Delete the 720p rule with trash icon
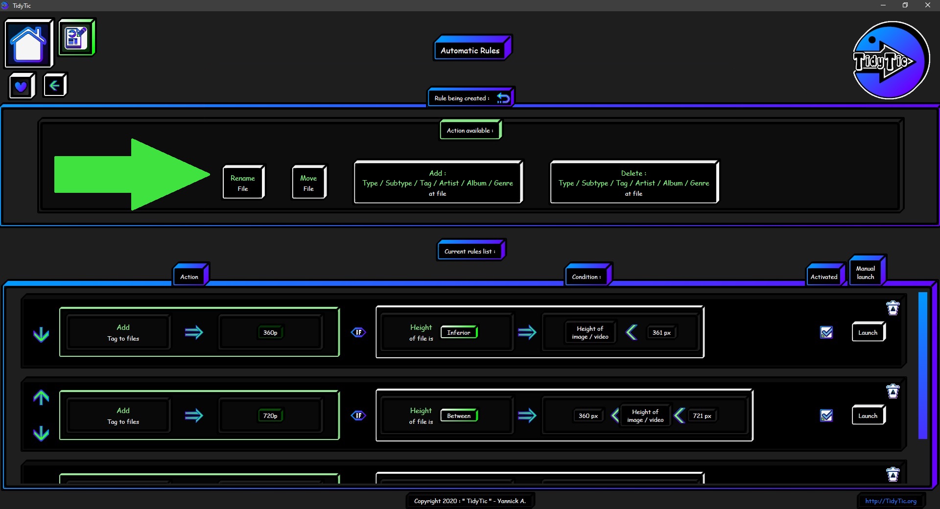The width and height of the screenshot is (940, 509). pos(893,391)
